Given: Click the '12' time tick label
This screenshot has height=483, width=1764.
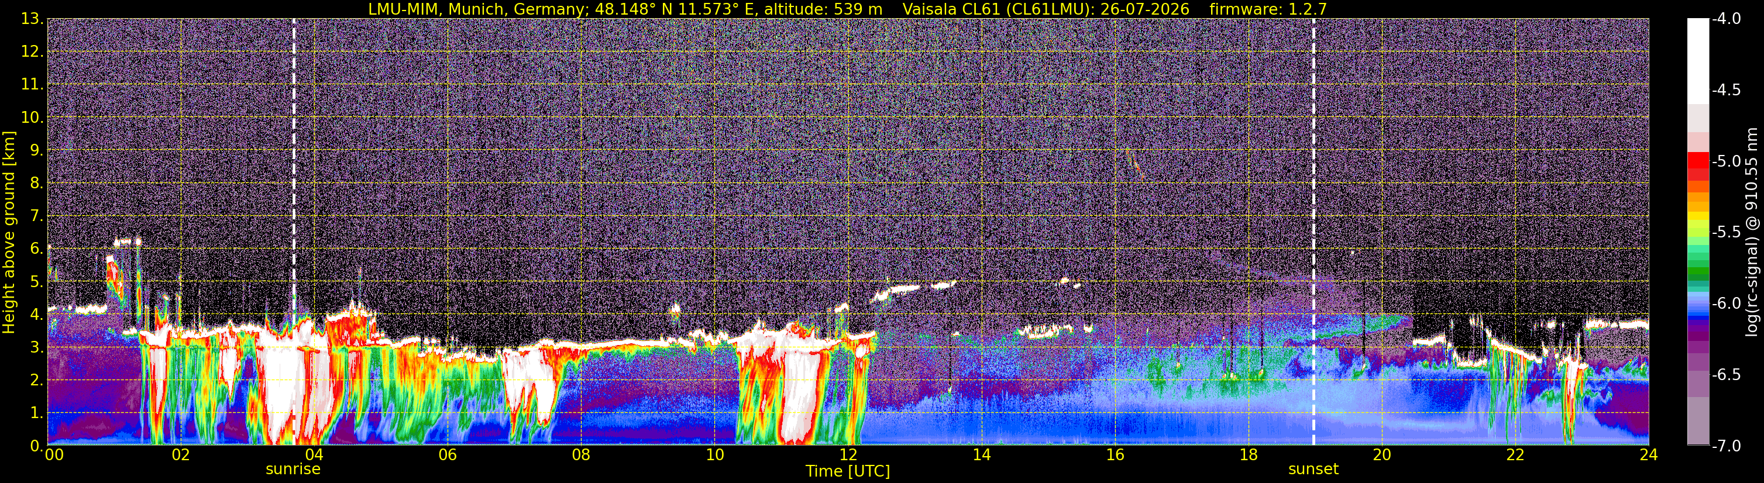Looking at the screenshot, I should point(848,454).
